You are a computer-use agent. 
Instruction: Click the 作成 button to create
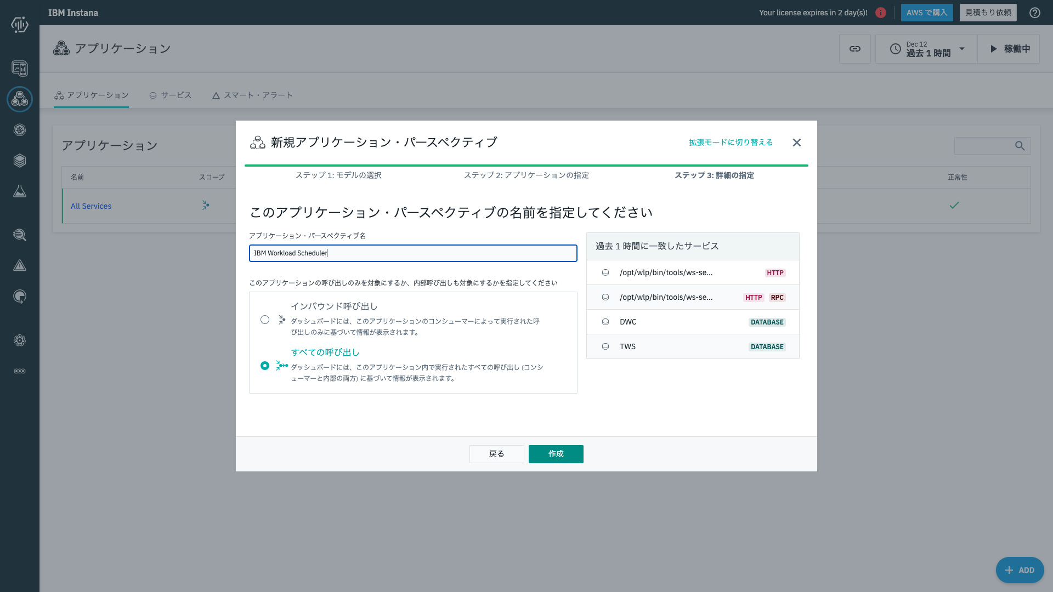pyautogui.click(x=556, y=454)
